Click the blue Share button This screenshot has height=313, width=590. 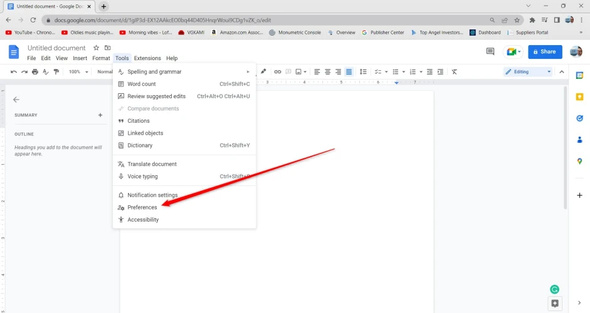pos(544,51)
